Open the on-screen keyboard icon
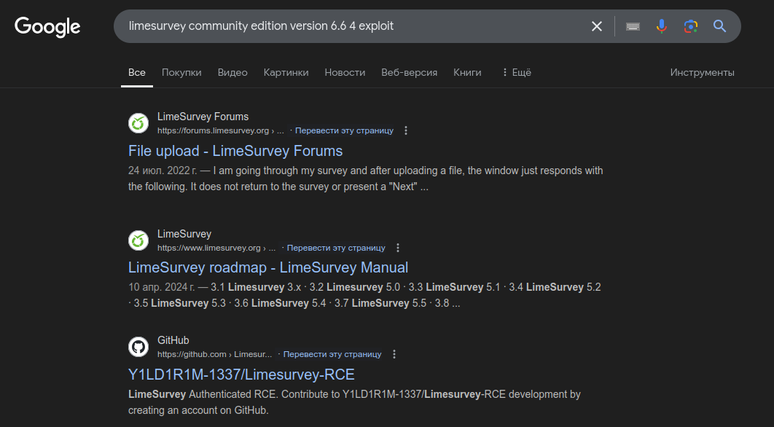This screenshot has width=774, height=427. pos(633,26)
